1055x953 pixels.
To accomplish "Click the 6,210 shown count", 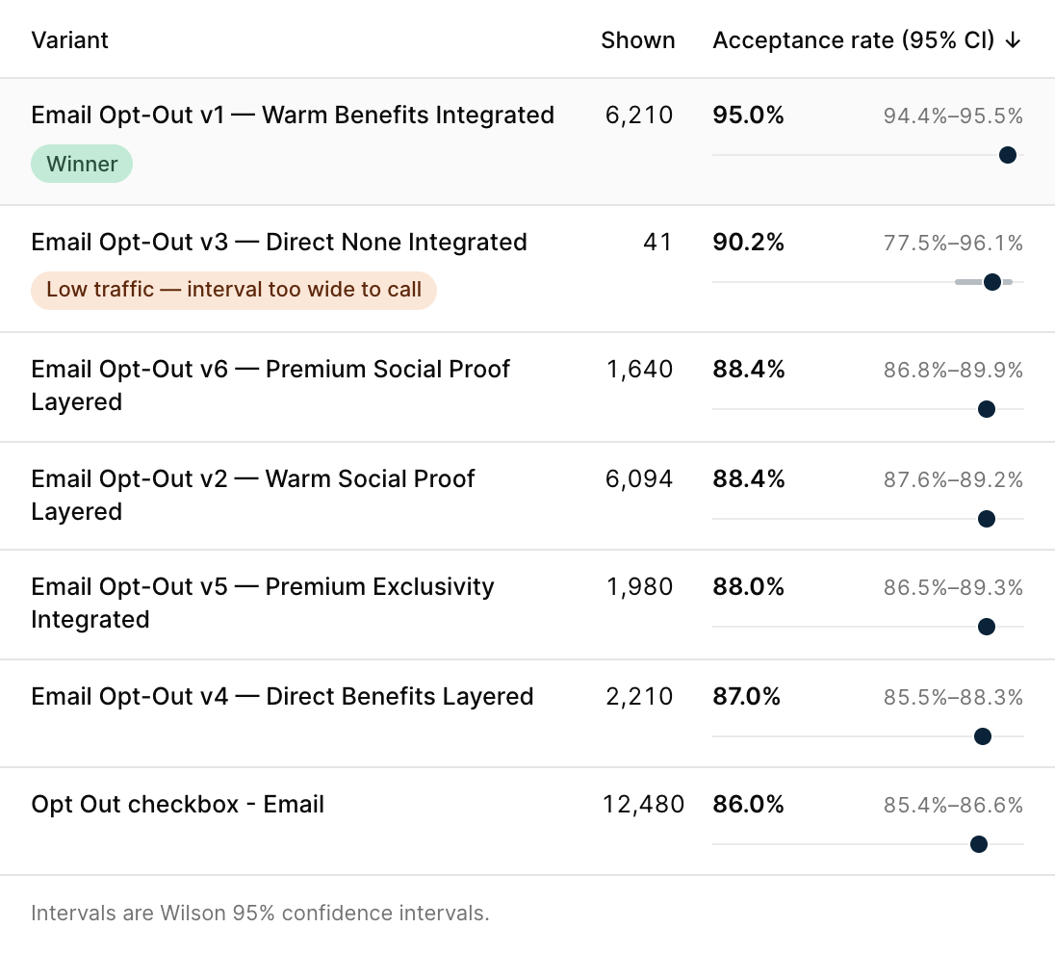I will [x=639, y=116].
